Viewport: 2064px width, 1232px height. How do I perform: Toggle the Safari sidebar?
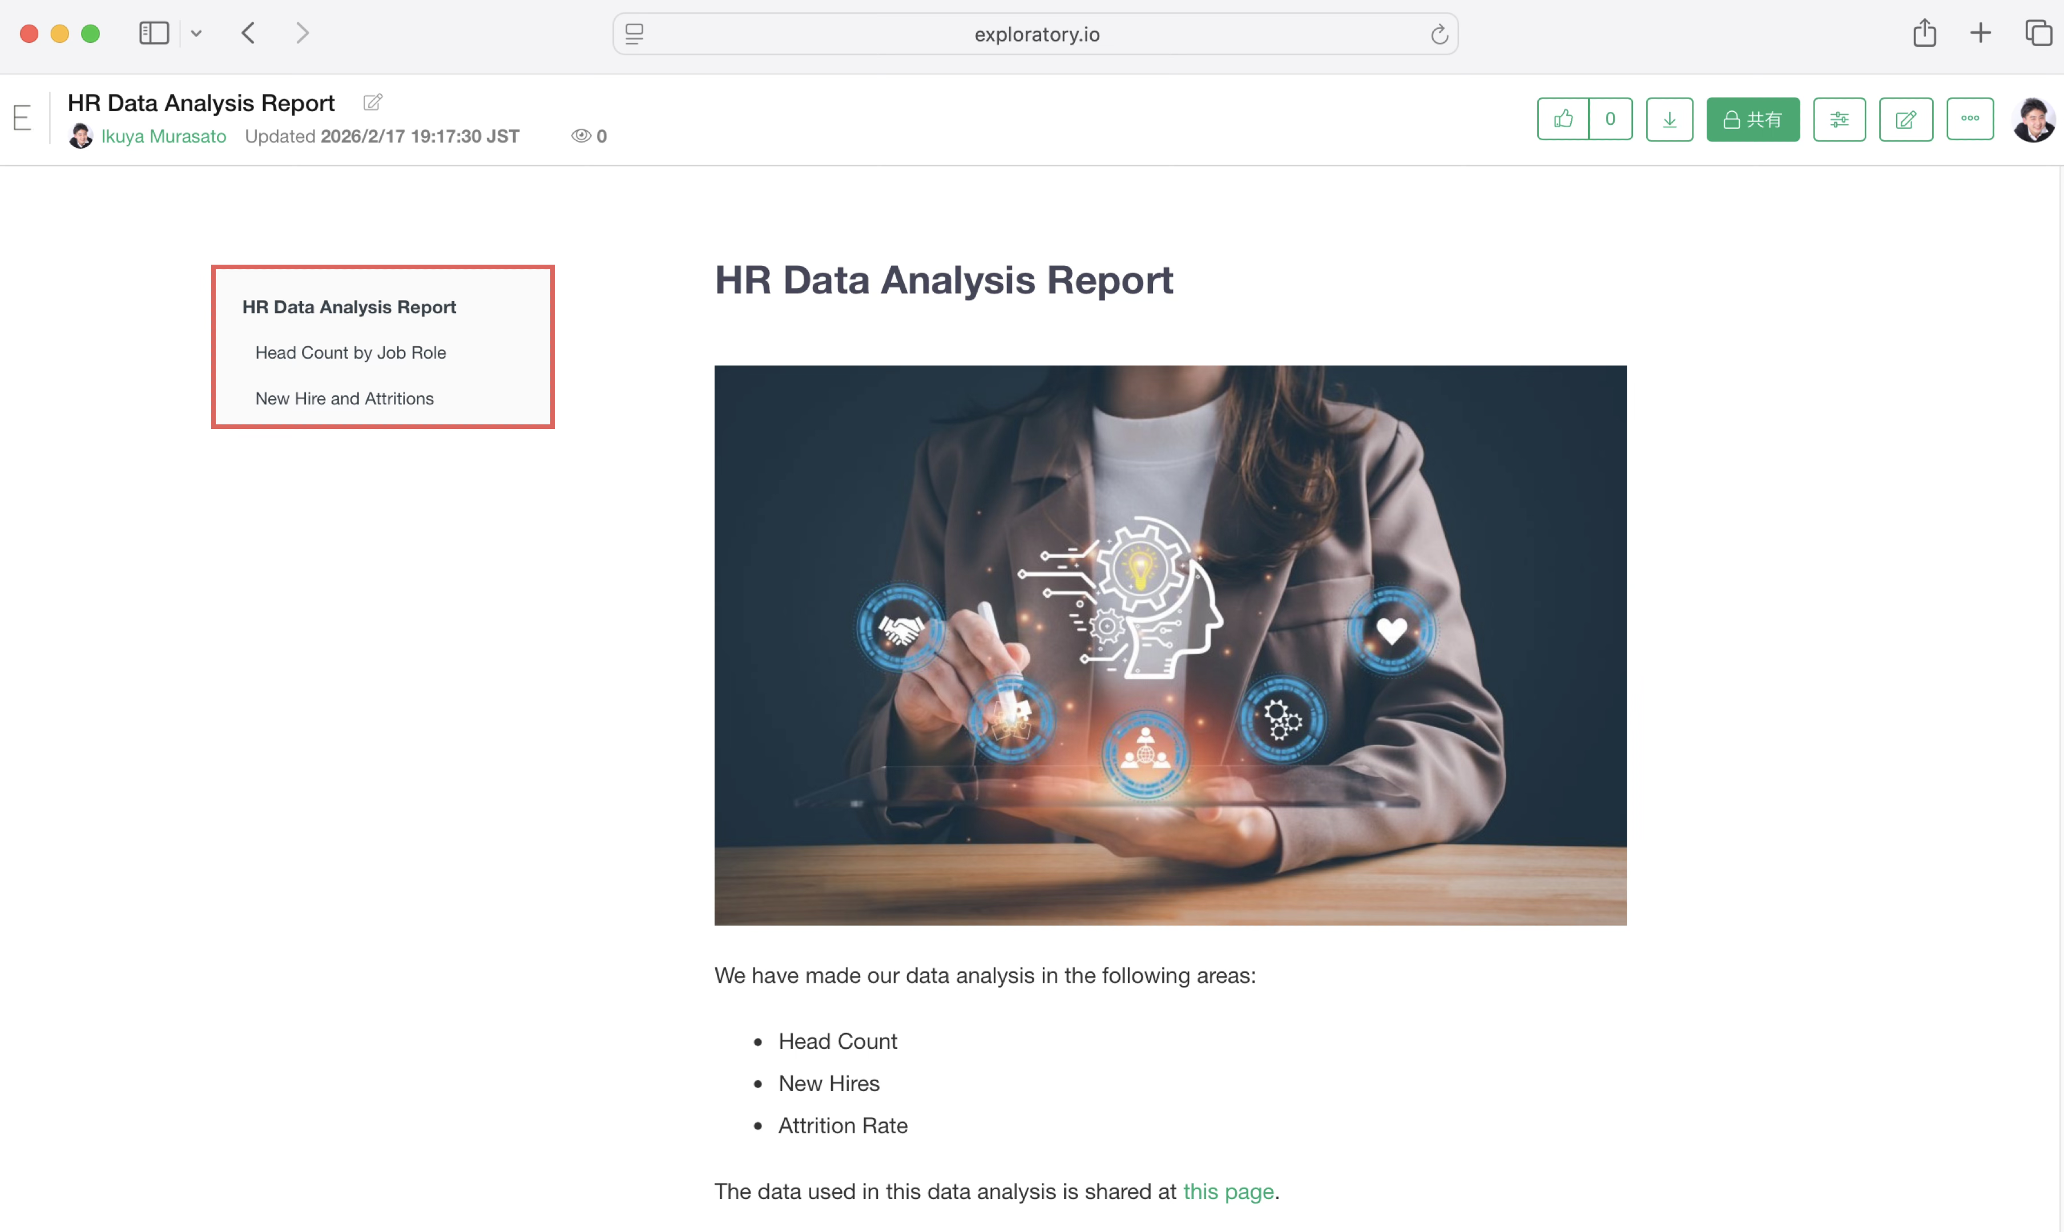154,33
